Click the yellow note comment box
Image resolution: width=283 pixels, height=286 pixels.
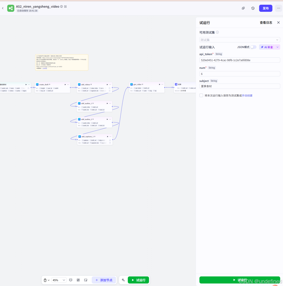pos(62,62)
